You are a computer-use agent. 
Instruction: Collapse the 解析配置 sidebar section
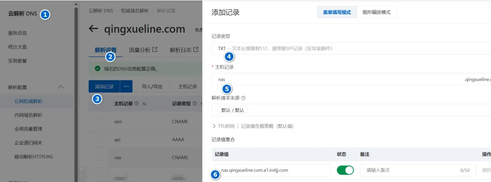click(x=61, y=87)
